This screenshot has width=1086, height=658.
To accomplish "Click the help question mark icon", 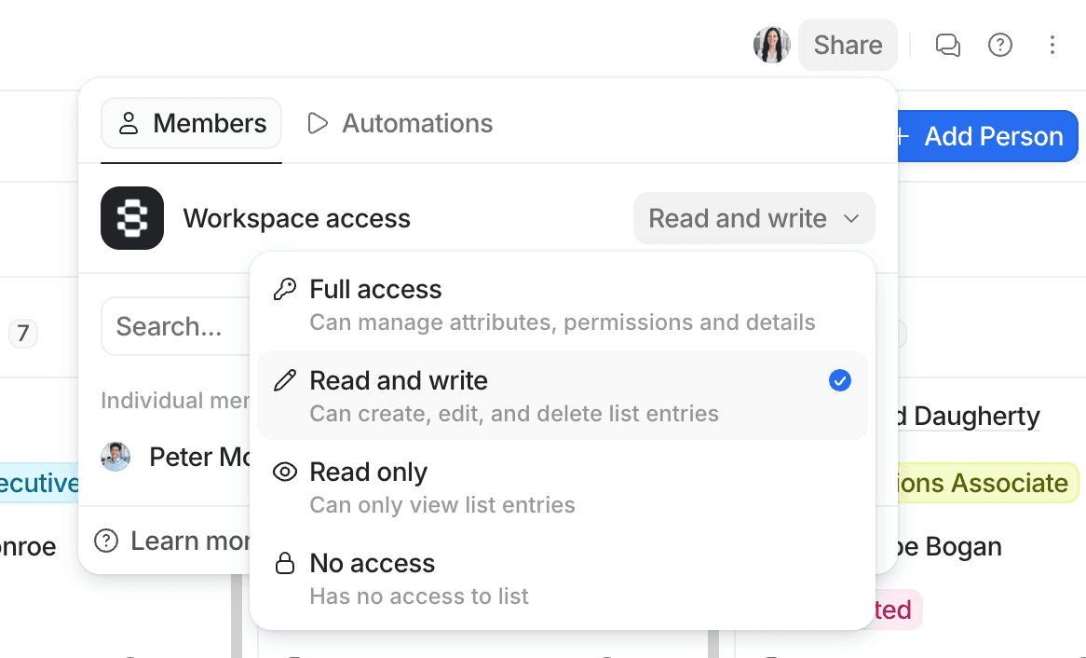I will pos(999,44).
